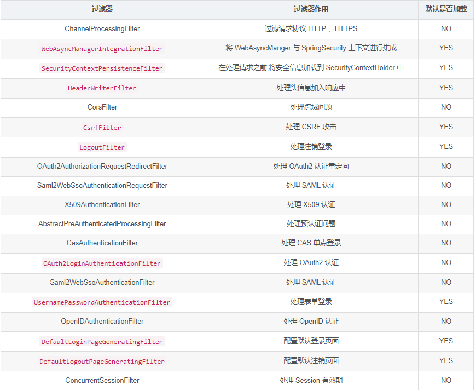This screenshot has height=390, width=476.
Task: Select ConcurrentSessionFilter cell
Action: click(102, 380)
